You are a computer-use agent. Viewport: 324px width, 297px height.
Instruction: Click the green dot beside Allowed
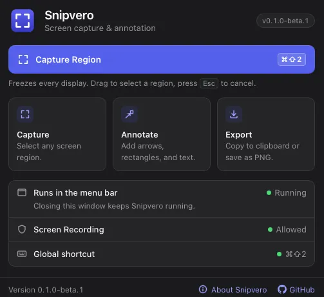[x=270, y=230]
